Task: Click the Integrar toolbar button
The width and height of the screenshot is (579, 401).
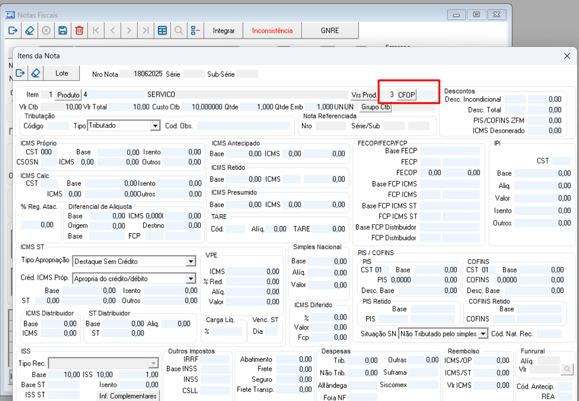Action: (224, 31)
